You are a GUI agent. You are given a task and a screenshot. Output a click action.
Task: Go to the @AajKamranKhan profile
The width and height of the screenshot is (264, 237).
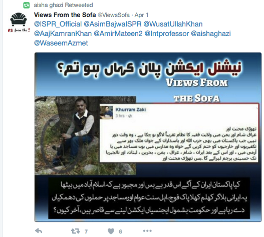pos(63,33)
